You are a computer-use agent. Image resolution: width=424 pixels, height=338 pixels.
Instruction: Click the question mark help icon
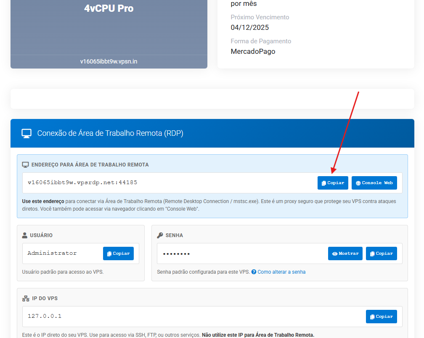click(254, 272)
